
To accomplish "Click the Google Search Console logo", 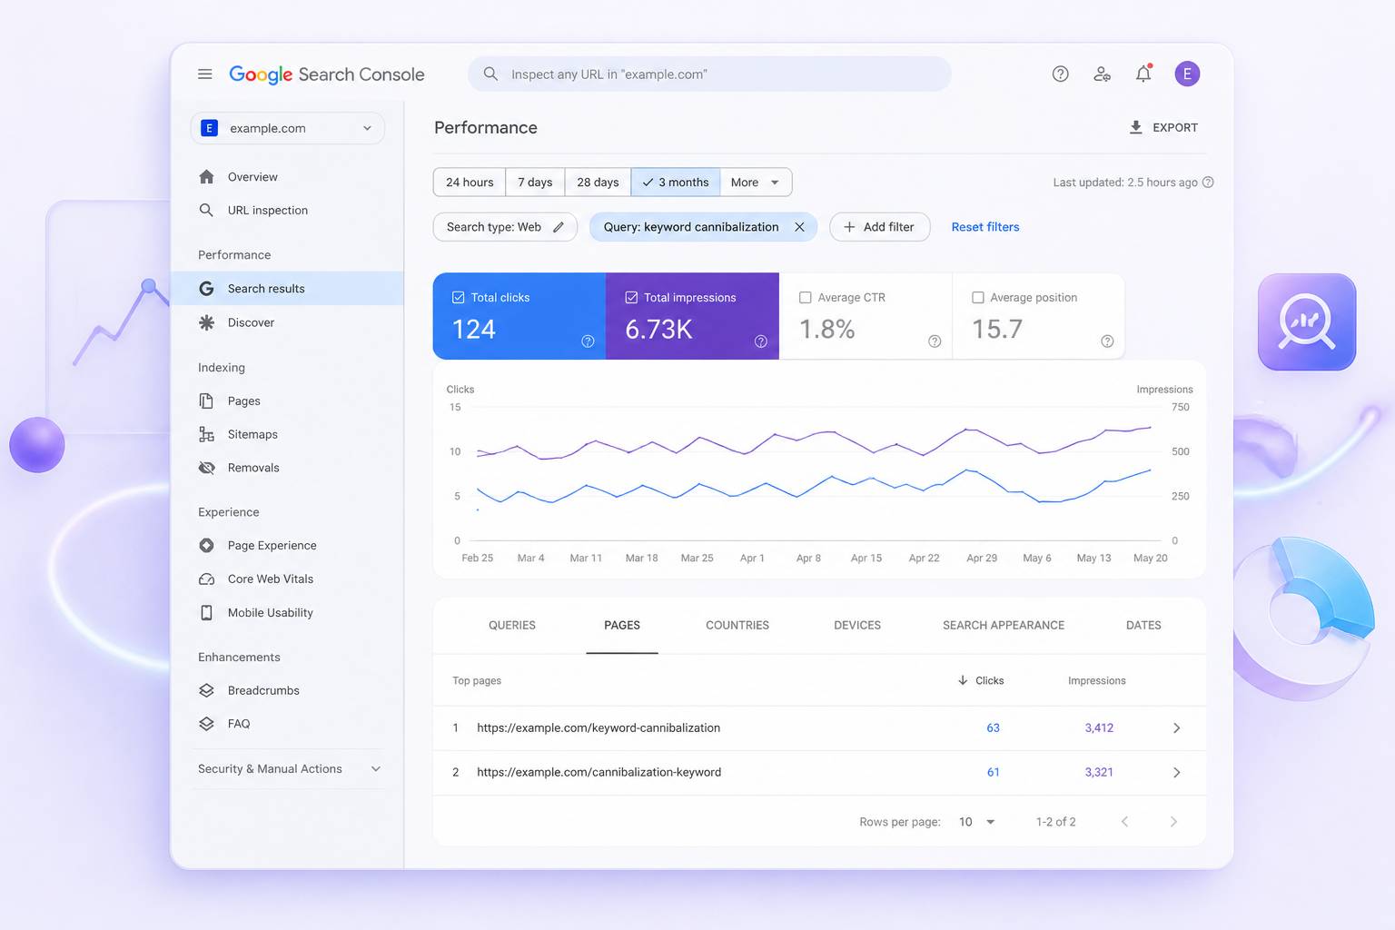I will pos(327,74).
